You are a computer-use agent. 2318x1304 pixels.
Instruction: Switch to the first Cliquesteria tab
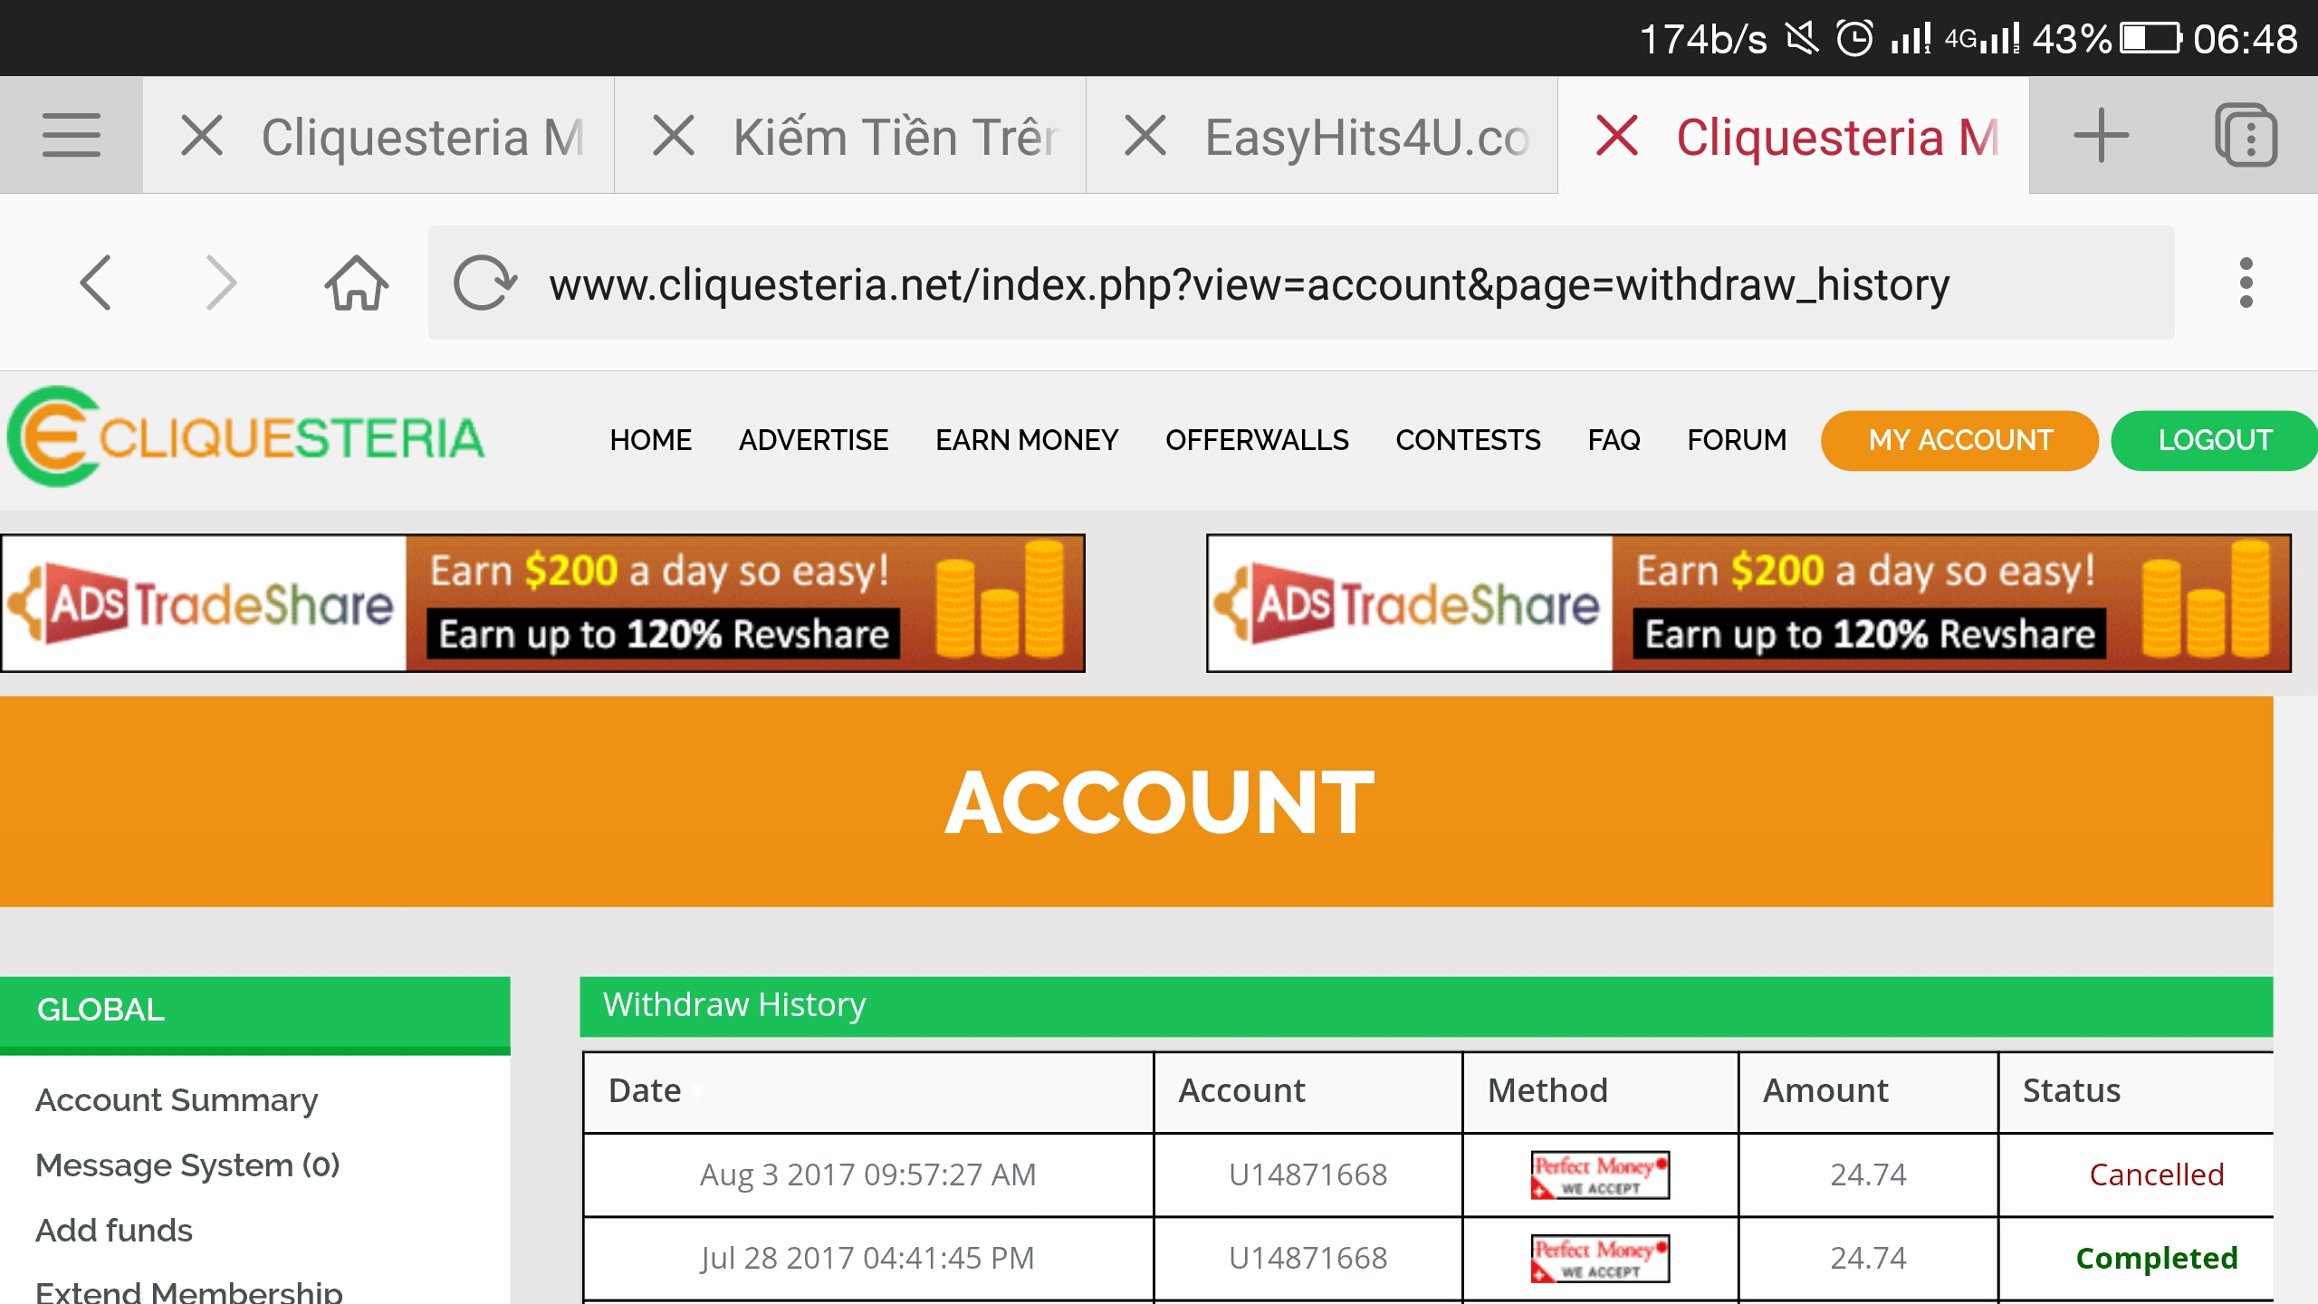(422, 138)
